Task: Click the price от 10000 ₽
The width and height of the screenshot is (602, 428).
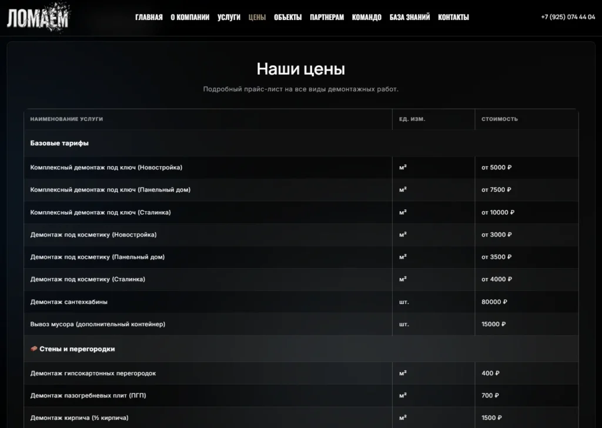Action: [x=498, y=212]
